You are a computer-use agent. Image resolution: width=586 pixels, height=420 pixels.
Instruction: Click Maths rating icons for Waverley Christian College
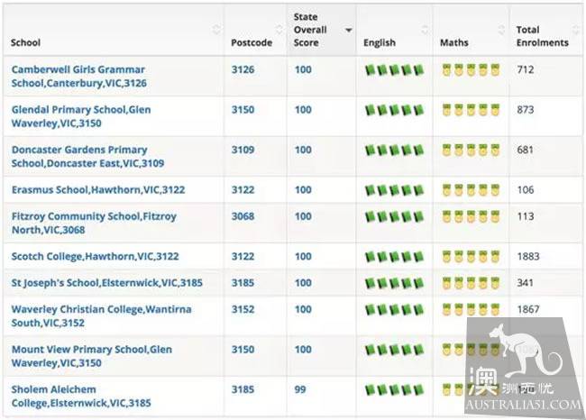tap(471, 310)
